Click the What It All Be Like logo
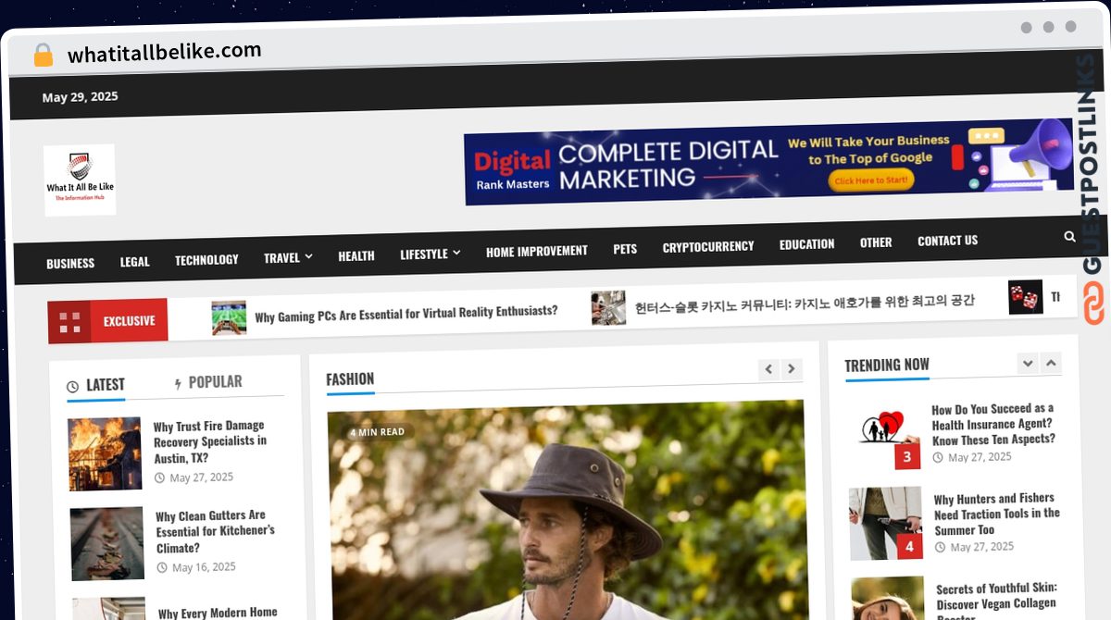The width and height of the screenshot is (1111, 620). (x=80, y=180)
